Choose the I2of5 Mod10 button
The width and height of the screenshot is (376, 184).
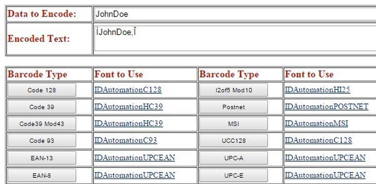[x=233, y=90]
